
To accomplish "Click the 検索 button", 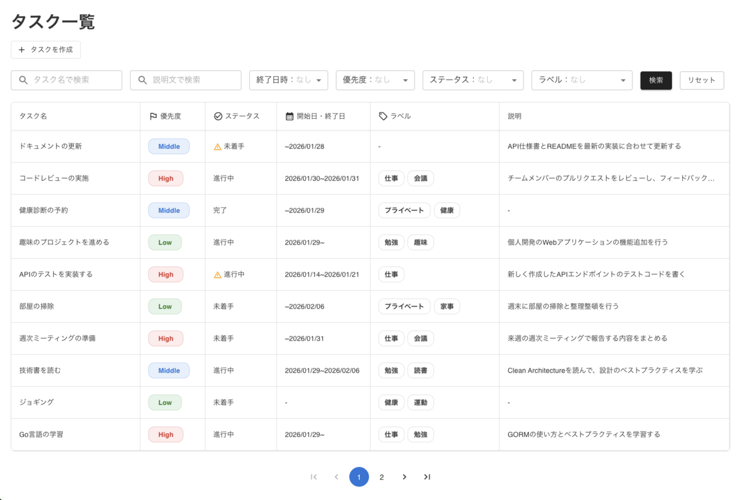I will [x=656, y=80].
